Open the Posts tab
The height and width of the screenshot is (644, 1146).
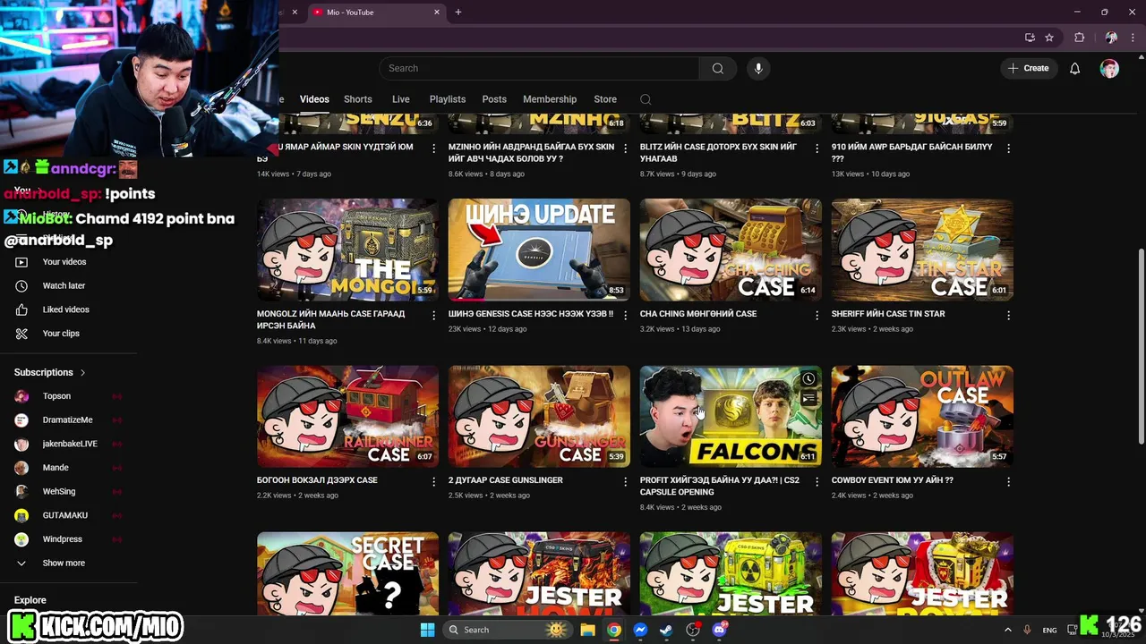click(494, 99)
